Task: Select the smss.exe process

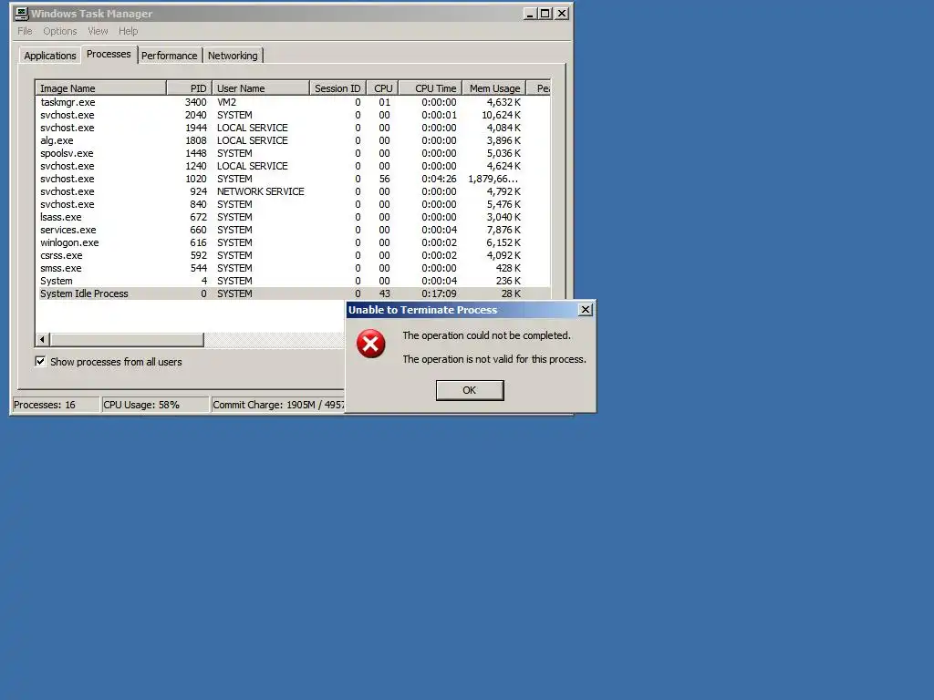Action: 293,269
